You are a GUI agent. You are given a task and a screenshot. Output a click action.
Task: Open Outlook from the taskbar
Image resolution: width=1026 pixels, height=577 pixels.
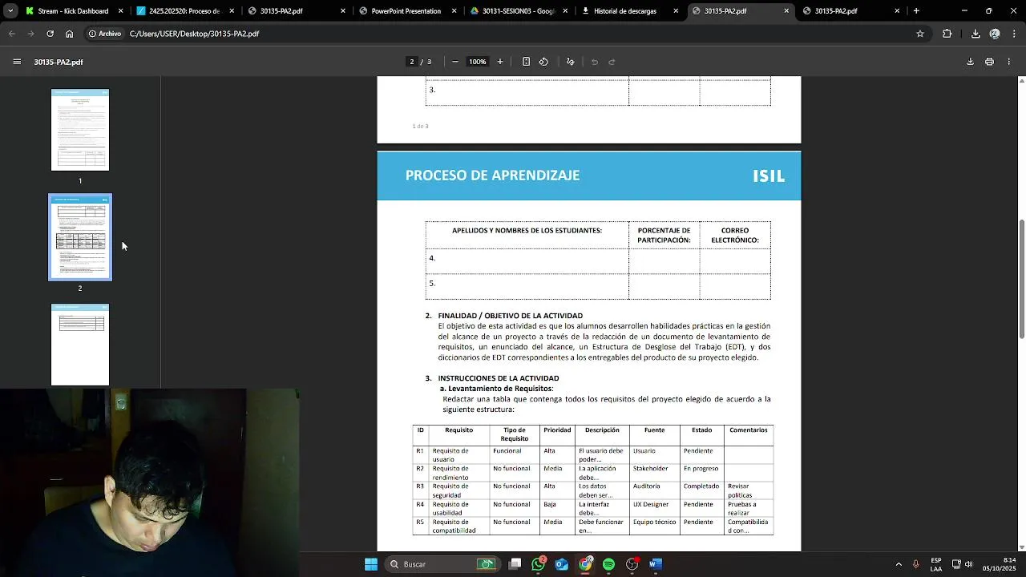point(562,564)
